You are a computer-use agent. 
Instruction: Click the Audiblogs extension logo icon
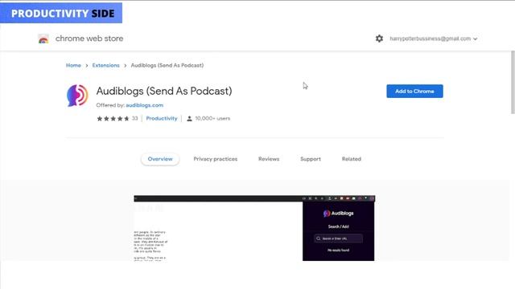tap(77, 96)
